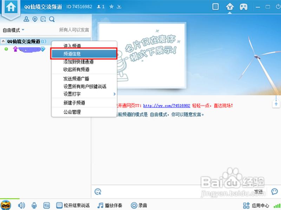
Task: Choose 频道信息 from context menu
Action: (84, 54)
